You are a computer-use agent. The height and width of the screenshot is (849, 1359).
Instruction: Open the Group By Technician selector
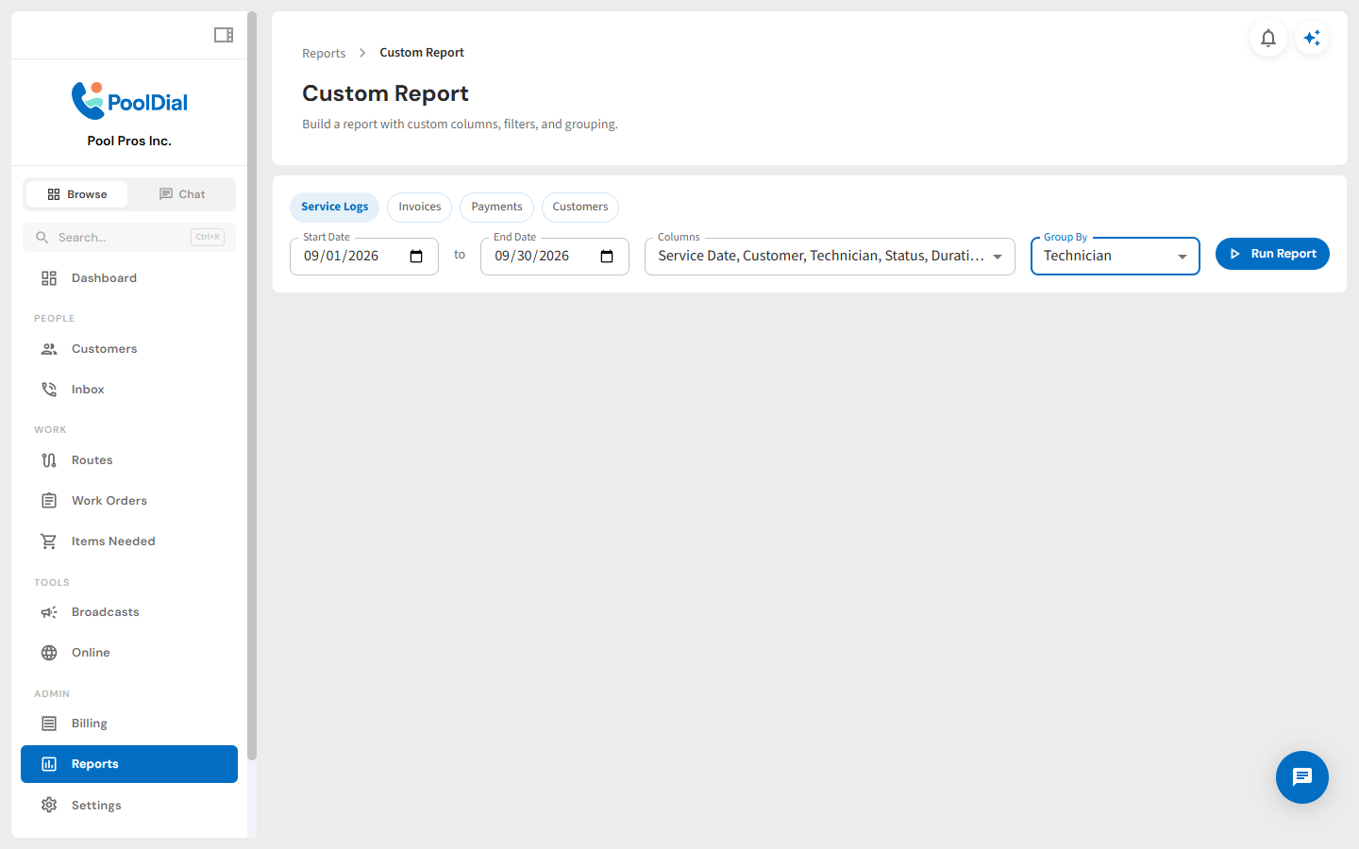pyautogui.click(x=1115, y=257)
